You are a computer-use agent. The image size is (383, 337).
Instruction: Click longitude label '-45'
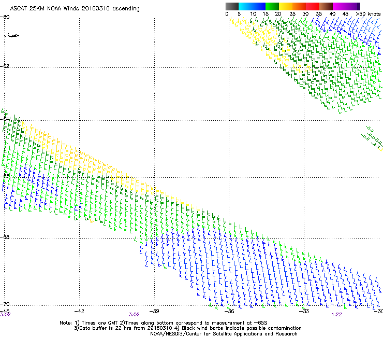(x=5, y=311)
